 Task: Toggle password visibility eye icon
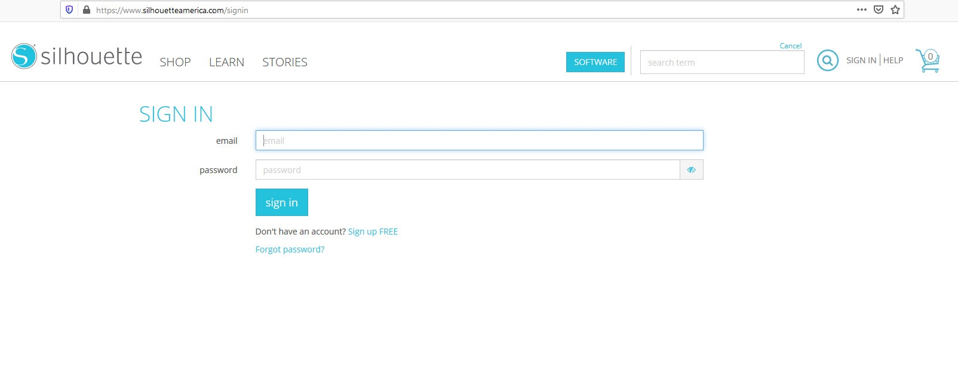pos(691,170)
